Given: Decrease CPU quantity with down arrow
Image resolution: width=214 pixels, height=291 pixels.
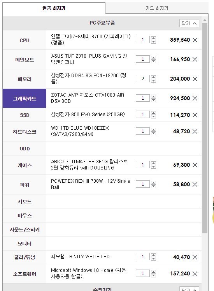Looking at the screenshot, I should pyautogui.click(x=153, y=42).
